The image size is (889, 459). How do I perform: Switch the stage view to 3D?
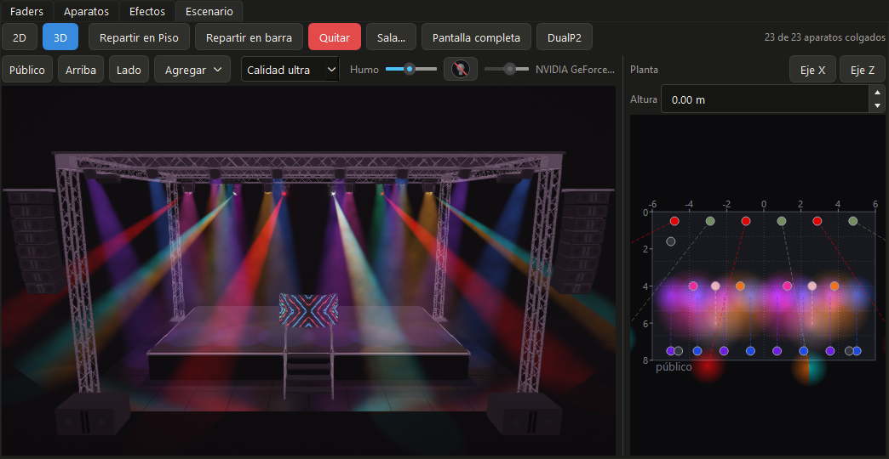coord(60,38)
